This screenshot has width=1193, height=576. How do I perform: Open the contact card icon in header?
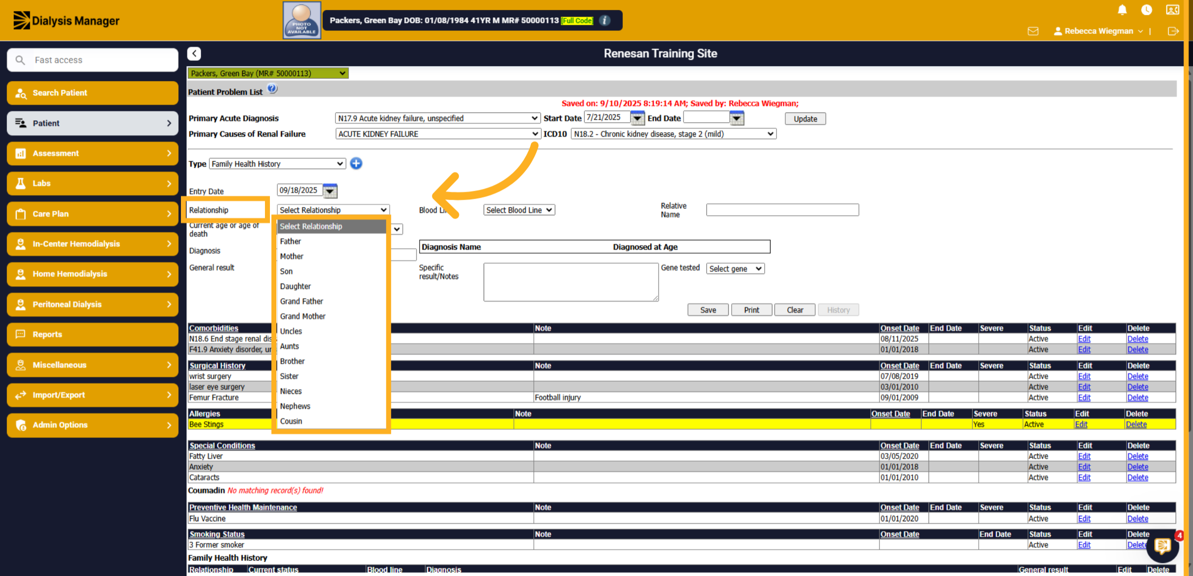point(1173,9)
